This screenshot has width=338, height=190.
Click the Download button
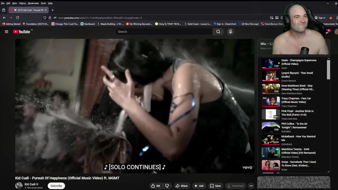[x=235, y=186]
